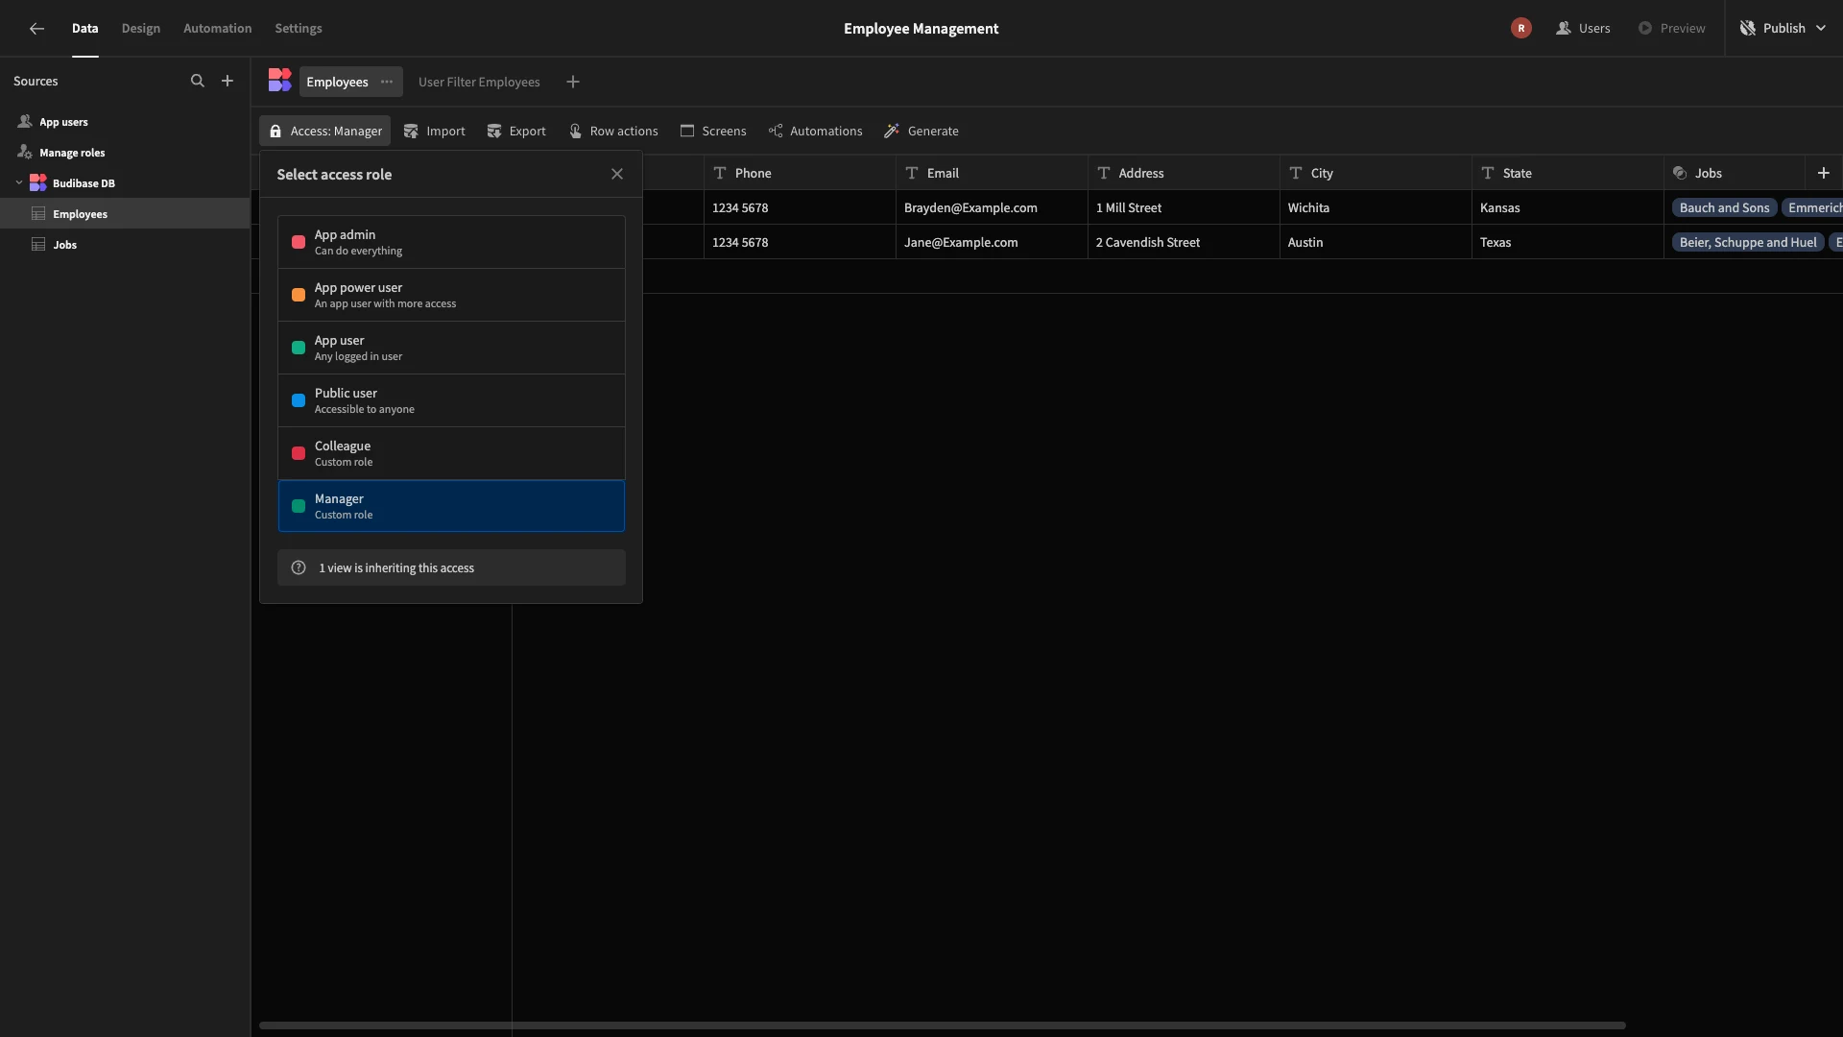
Task: Expand the Publish dropdown chevron
Action: point(1821,28)
